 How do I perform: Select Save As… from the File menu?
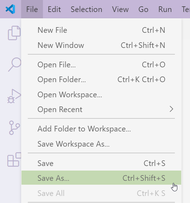[101, 178]
